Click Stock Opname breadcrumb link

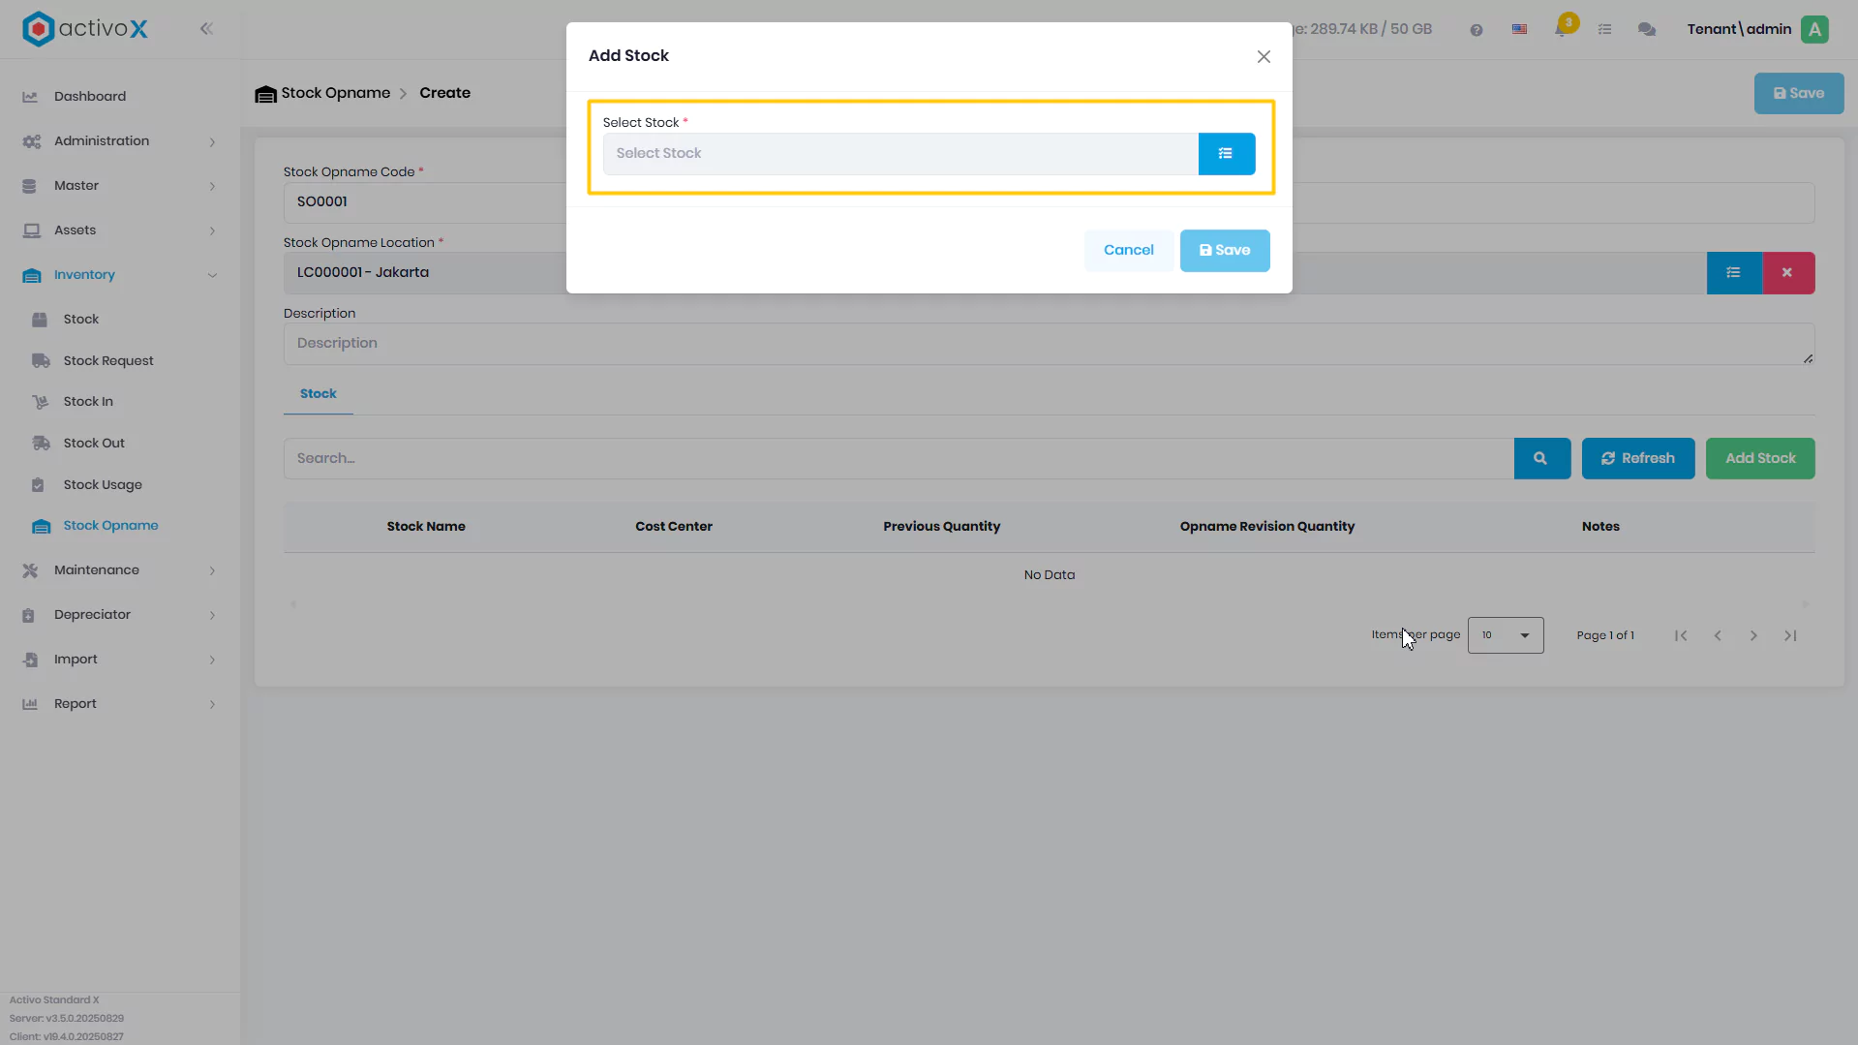click(335, 93)
